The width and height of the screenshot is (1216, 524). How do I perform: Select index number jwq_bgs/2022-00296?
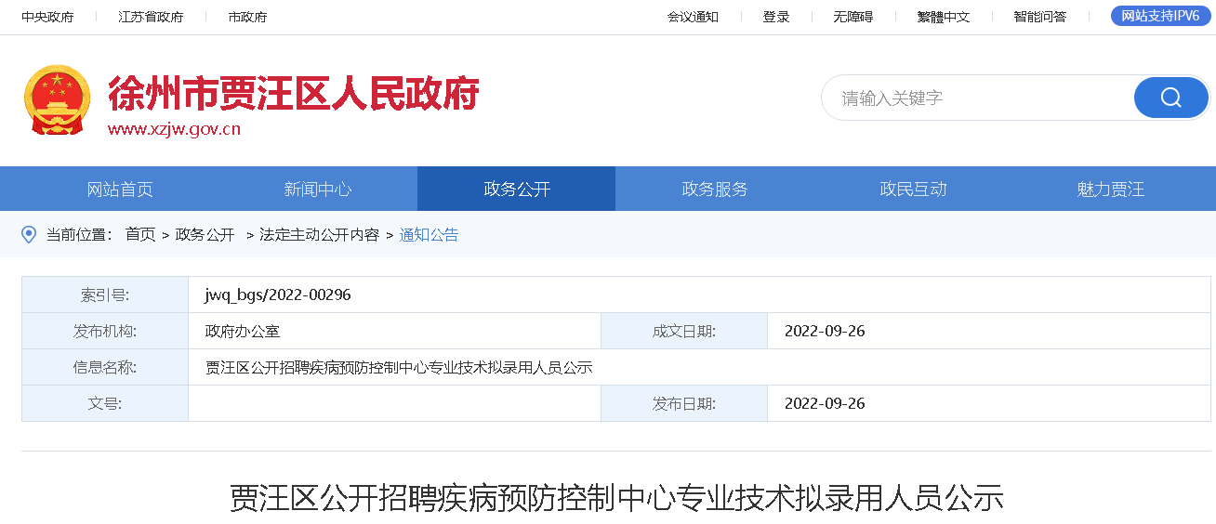tap(278, 295)
